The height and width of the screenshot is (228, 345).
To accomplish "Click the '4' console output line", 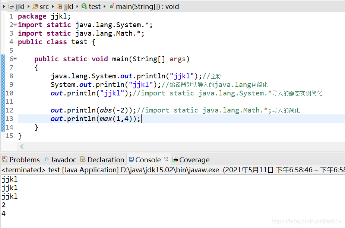I will 3,213.
